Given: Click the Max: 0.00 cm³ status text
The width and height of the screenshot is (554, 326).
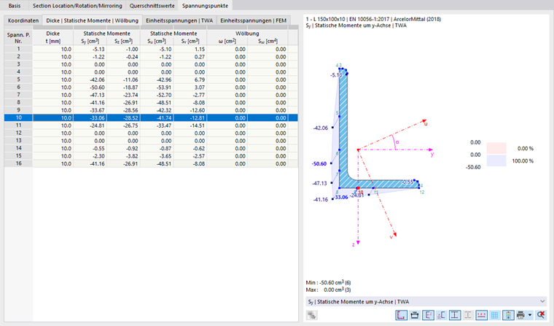Looking at the screenshot, I should [328, 290].
